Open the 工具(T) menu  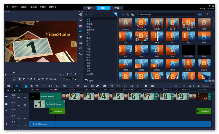click(33, 7)
